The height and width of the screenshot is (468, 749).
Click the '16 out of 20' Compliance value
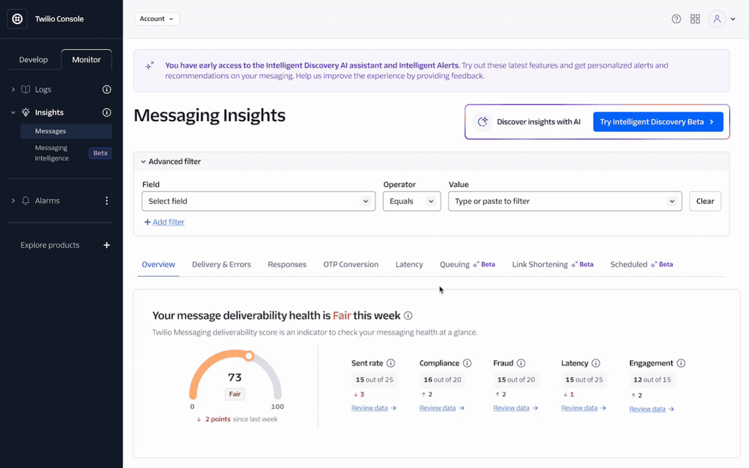pos(442,380)
